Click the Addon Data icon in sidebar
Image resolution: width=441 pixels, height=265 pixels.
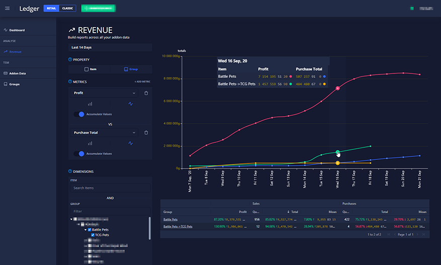point(6,73)
